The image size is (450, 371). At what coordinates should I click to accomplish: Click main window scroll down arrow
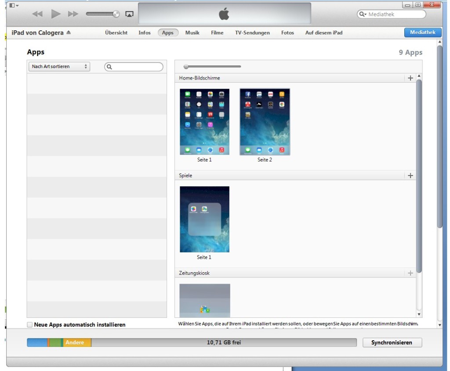tap(439, 325)
